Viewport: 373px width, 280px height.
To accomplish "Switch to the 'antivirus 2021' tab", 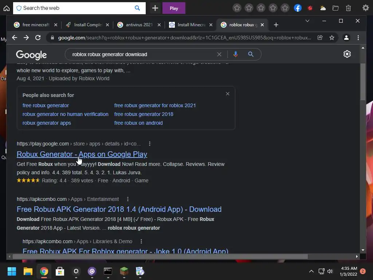I will click(x=139, y=25).
